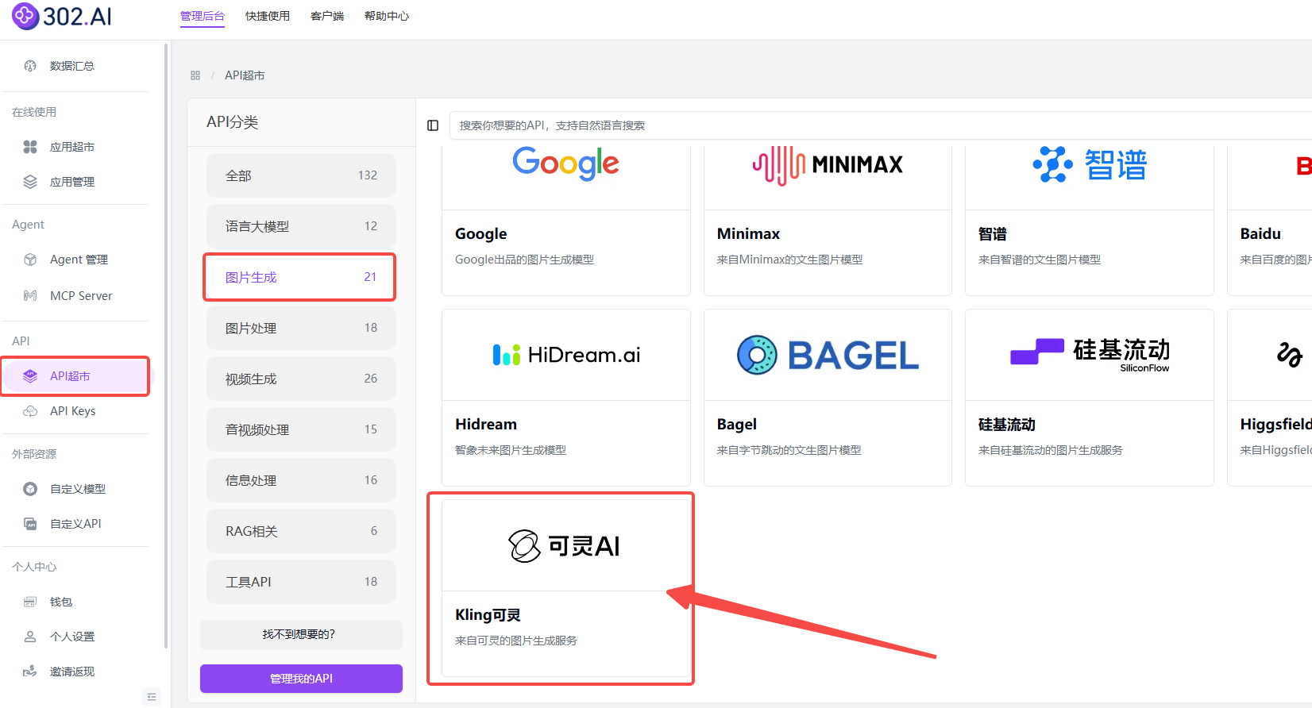Screen dimensions: 1312x708
Task: Open the Bagel API card
Action: 828,398
